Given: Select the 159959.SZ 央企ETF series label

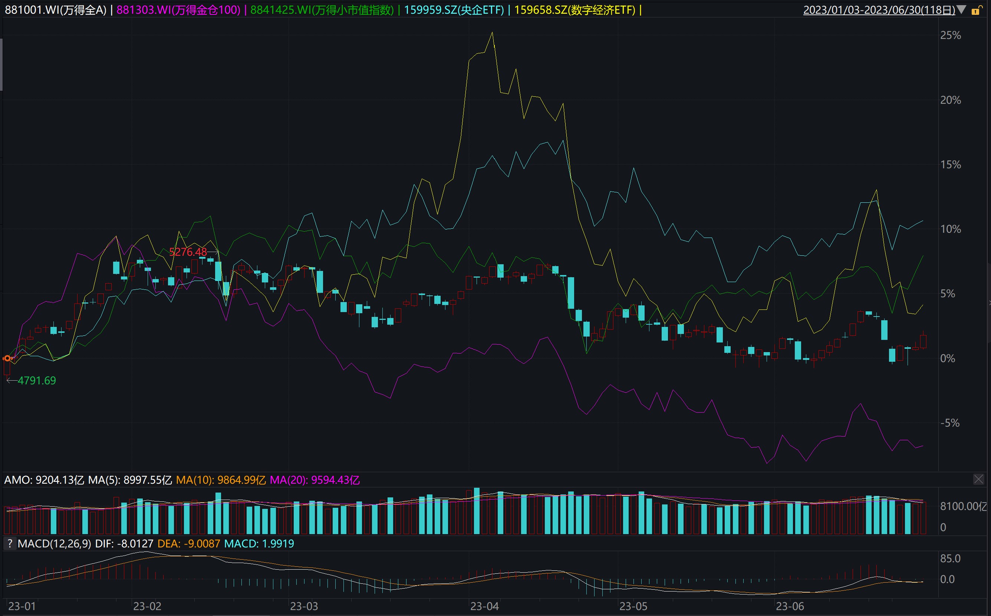Looking at the screenshot, I should pos(454,10).
